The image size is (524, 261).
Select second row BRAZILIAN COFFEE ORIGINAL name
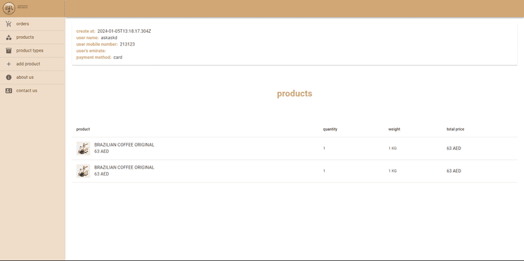[124, 167]
